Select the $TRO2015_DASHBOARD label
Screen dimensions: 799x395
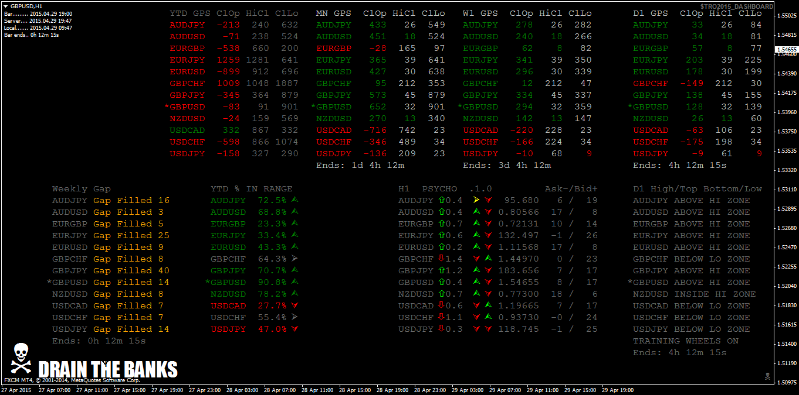pos(736,6)
